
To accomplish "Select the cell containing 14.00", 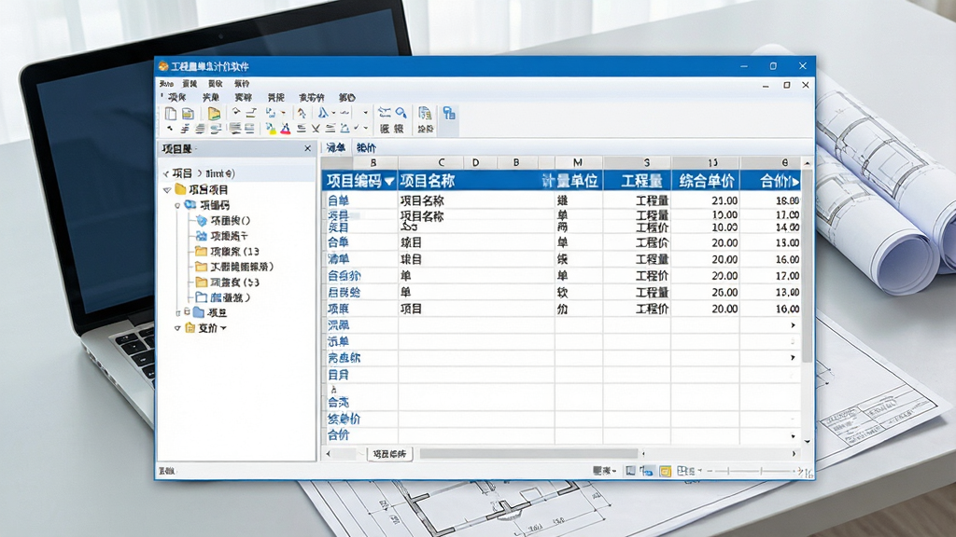I will click(x=770, y=227).
